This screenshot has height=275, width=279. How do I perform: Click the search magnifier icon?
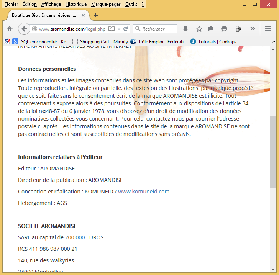(138, 29)
